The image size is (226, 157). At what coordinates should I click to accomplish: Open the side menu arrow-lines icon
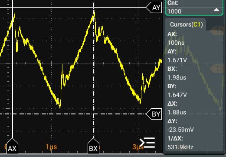coord(147,143)
